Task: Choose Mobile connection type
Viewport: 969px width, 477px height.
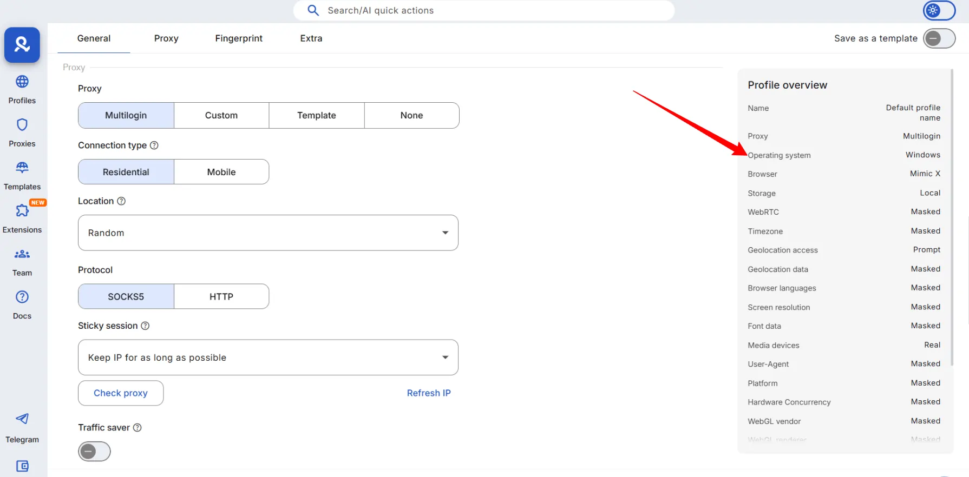Action: tap(221, 172)
